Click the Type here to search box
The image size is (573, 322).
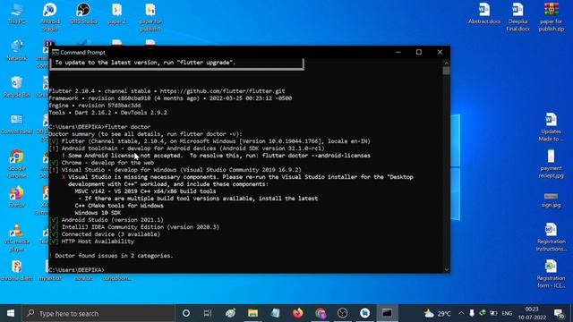98,313
